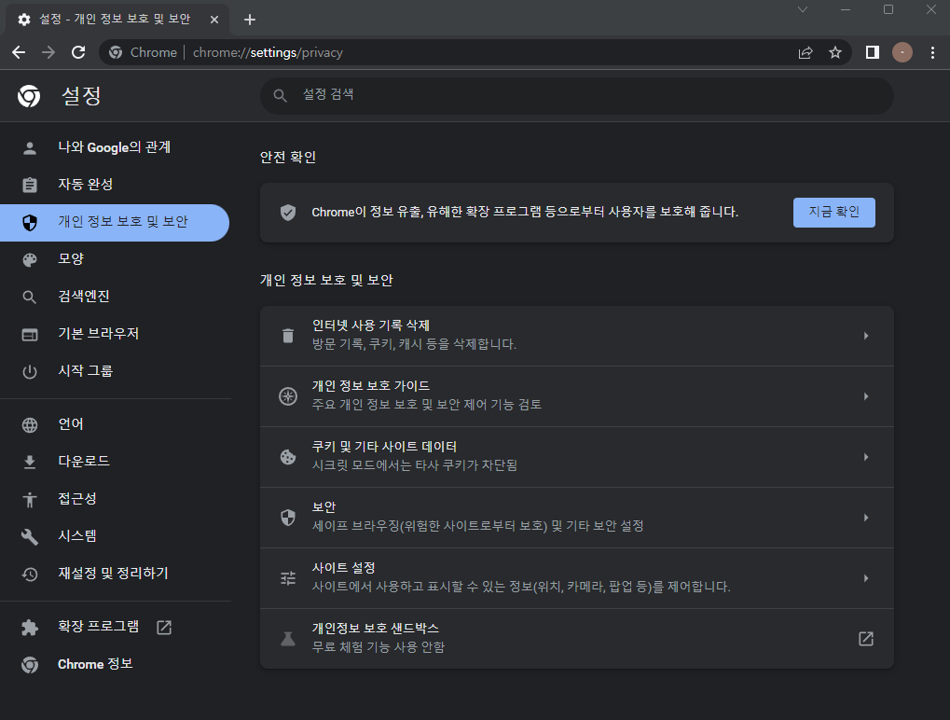Image resolution: width=950 pixels, height=720 pixels.
Task: Select 개인 정보 보호 및 보안 sidebar item
Action: pos(115,222)
